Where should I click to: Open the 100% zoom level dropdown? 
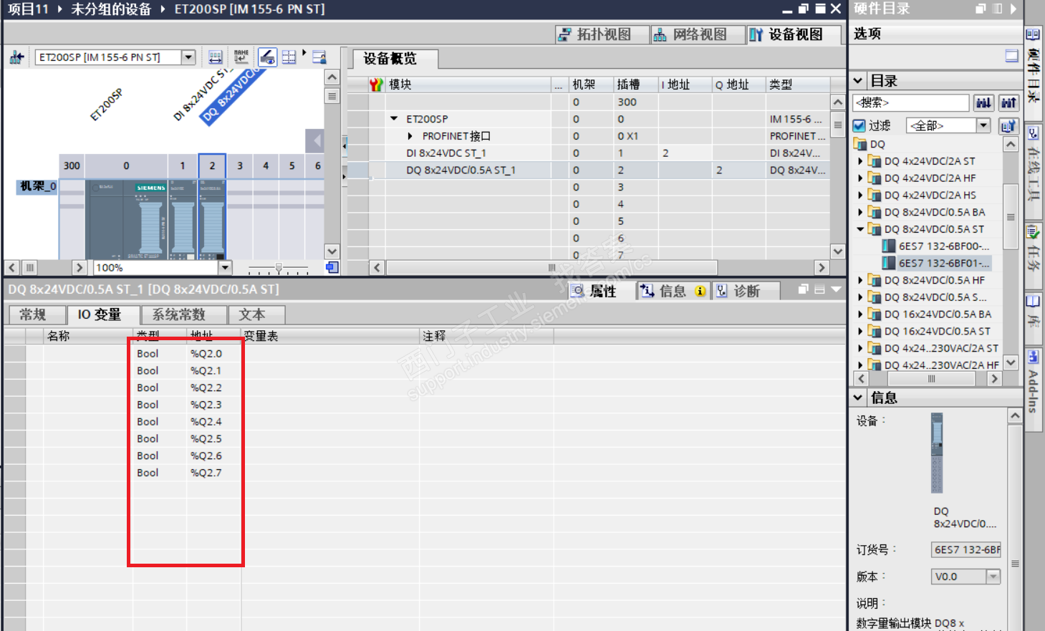(x=225, y=268)
